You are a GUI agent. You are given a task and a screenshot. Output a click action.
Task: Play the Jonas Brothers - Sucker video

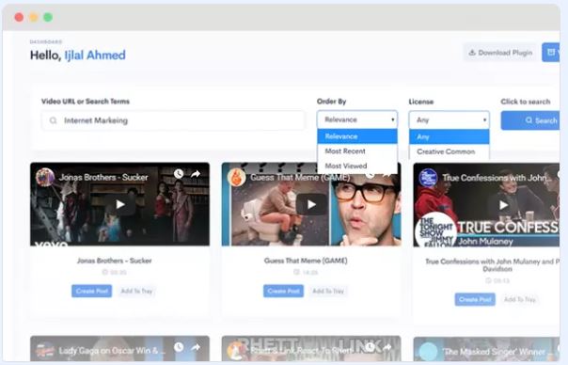[x=120, y=204]
